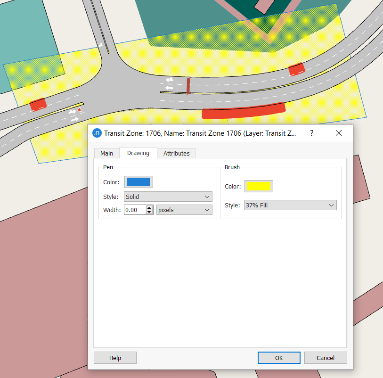Select the dark red crossing bar on the roadway
The image size is (383, 378).
pyautogui.click(x=189, y=85)
